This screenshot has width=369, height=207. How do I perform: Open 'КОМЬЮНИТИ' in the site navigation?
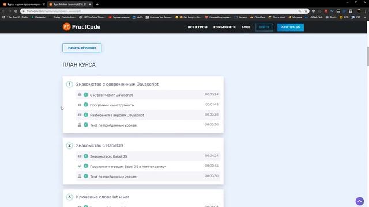[224, 27]
